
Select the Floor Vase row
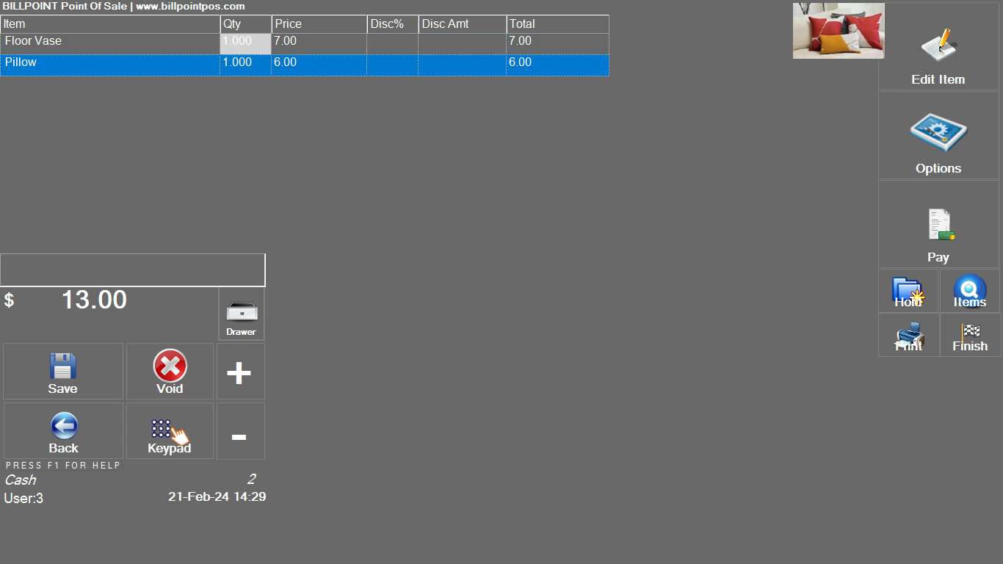pyautogui.click(x=110, y=42)
